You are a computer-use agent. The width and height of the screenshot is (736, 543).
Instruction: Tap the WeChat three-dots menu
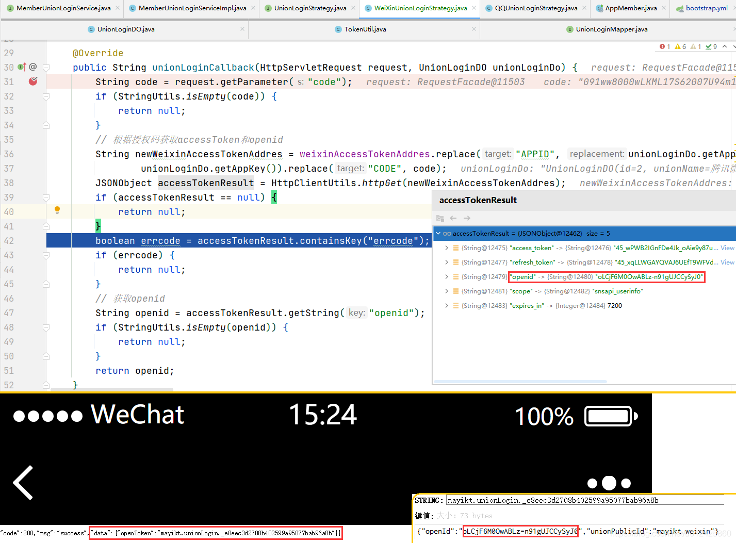[609, 483]
